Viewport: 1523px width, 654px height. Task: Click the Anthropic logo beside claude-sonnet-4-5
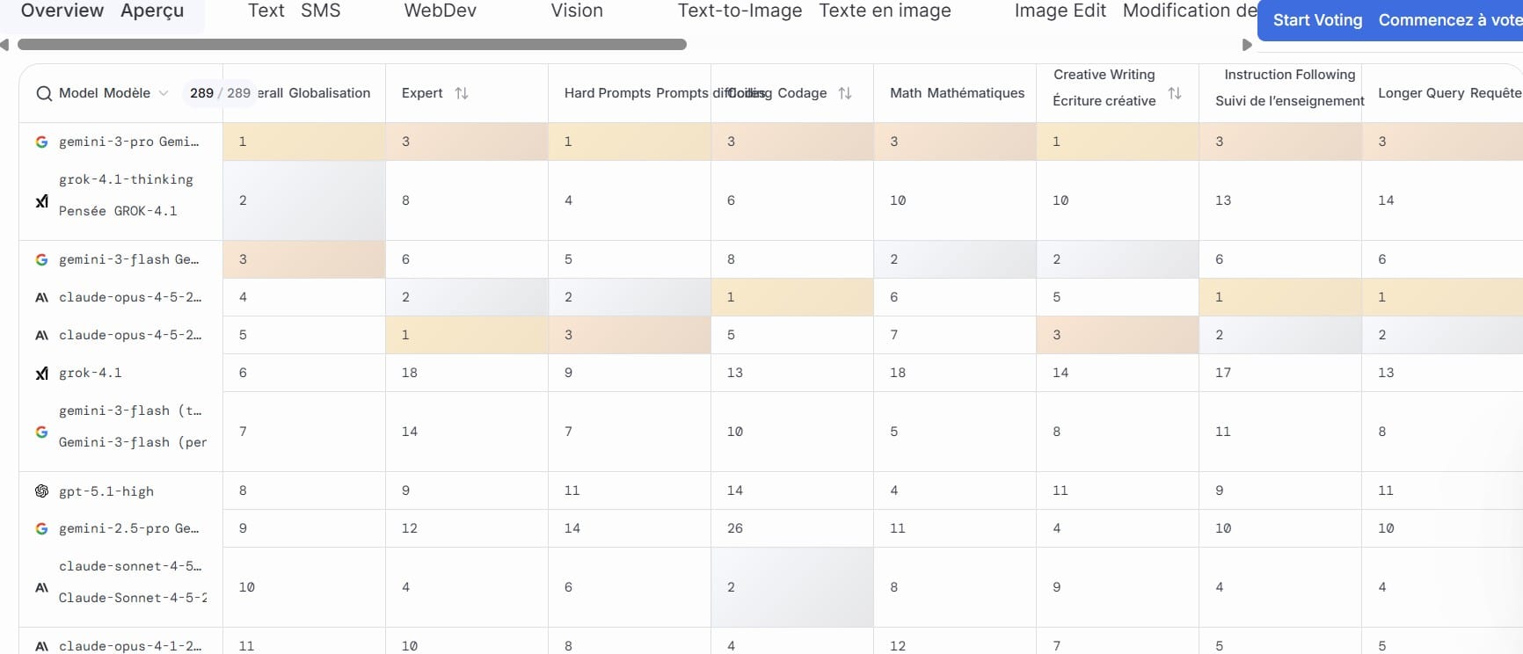tap(41, 587)
